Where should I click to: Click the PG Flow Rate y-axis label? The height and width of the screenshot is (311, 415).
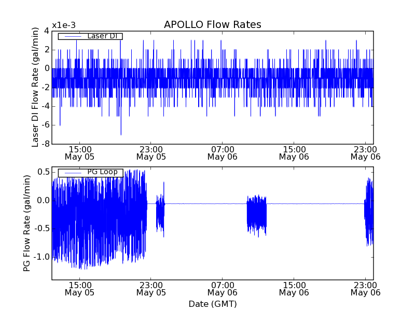[26, 223]
